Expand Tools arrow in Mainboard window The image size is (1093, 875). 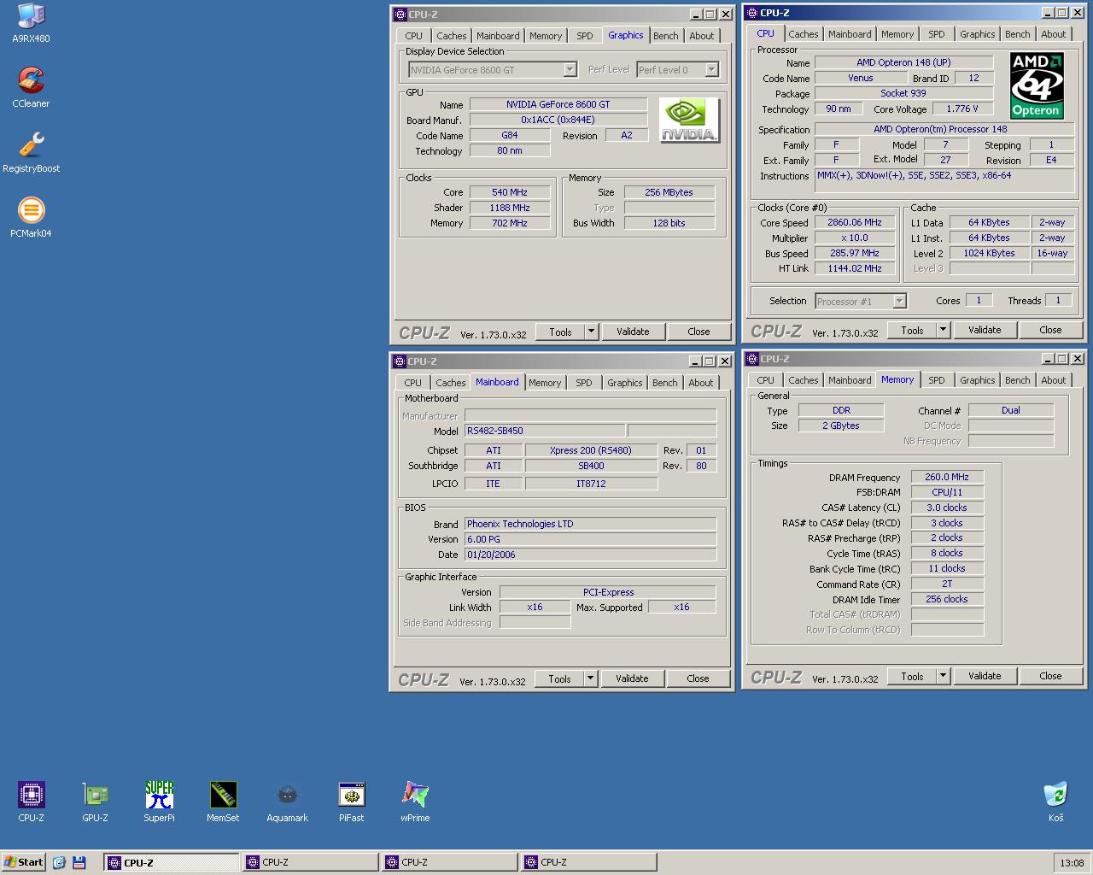click(x=590, y=678)
